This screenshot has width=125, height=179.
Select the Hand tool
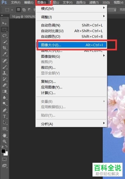coord(4,135)
